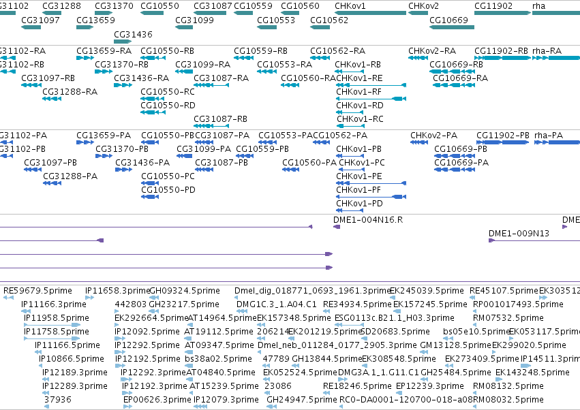Click the CG31370 gene label

pos(114,6)
